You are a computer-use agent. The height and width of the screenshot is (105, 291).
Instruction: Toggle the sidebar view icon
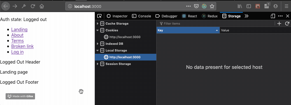pos(249,6)
